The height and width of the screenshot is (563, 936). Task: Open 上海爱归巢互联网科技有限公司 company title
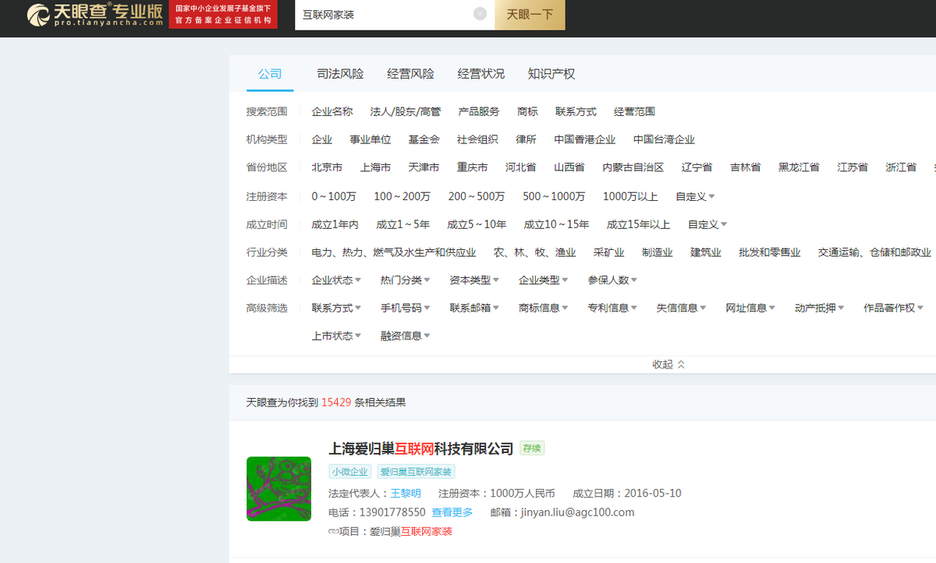(x=421, y=449)
